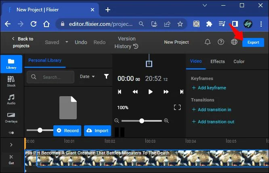Click the address bar URL
The height and width of the screenshot is (173, 269).
point(101,24)
